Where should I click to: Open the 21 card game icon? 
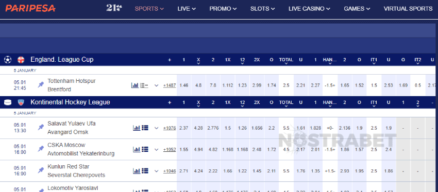click(114, 8)
